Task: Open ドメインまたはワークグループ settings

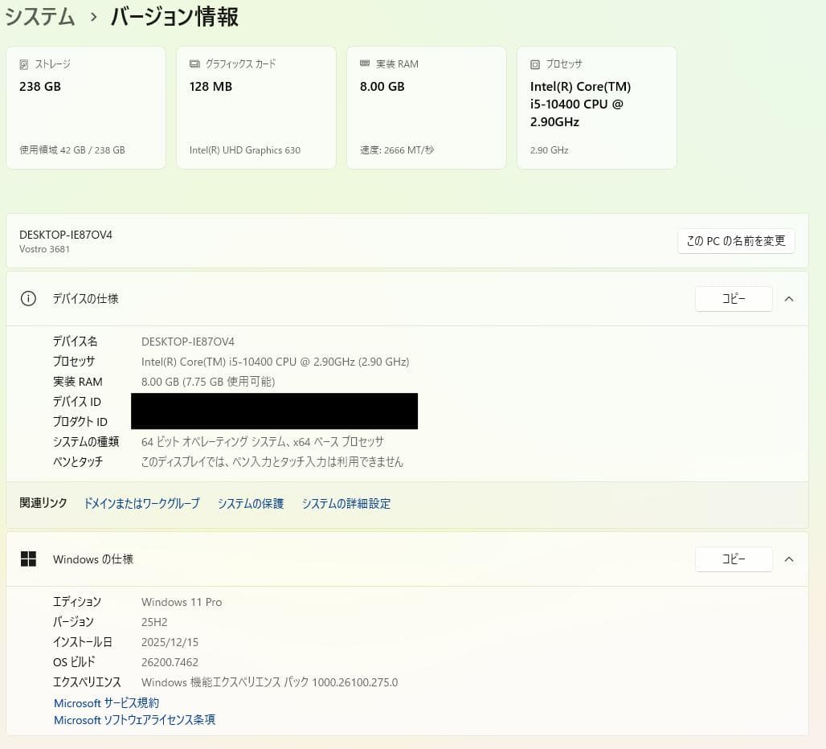Action: tap(141, 503)
